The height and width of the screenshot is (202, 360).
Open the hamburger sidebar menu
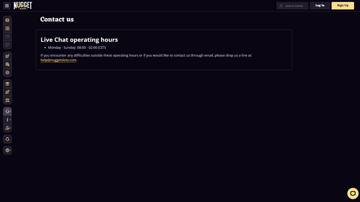[7, 6]
